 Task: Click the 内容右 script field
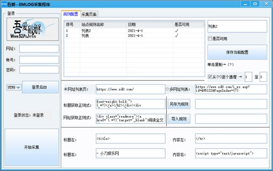pos(231,153)
